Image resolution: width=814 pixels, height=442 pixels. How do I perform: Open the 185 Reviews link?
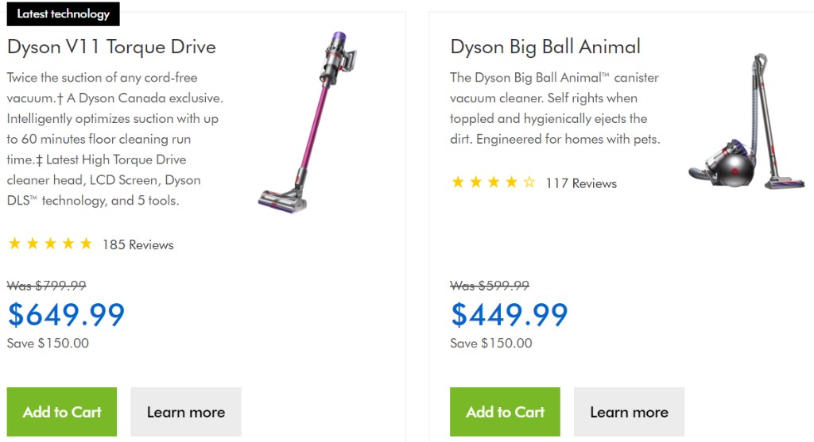[x=138, y=244]
